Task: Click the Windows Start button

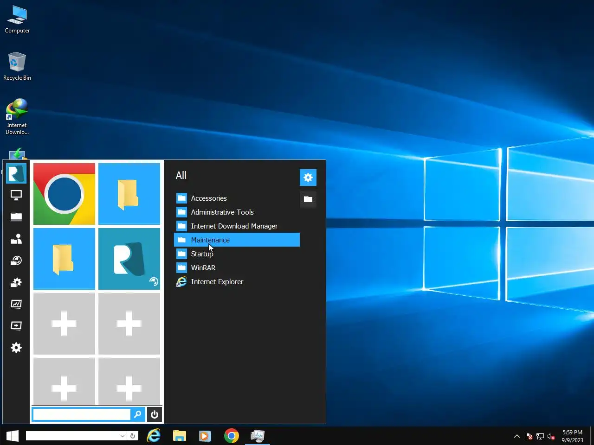Action: tap(13, 436)
